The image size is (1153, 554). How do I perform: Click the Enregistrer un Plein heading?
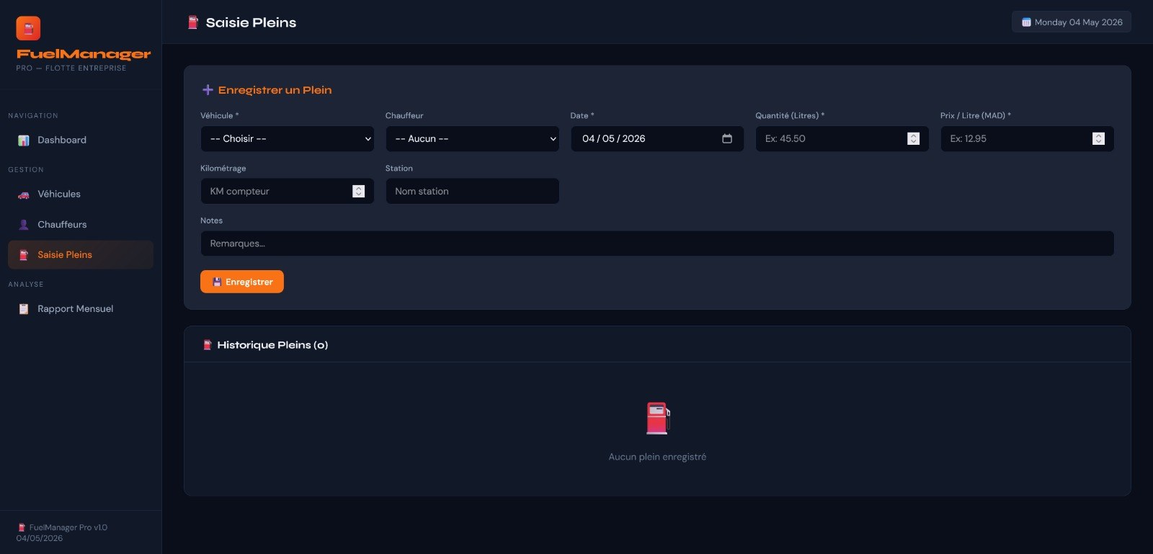coord(275,90)
